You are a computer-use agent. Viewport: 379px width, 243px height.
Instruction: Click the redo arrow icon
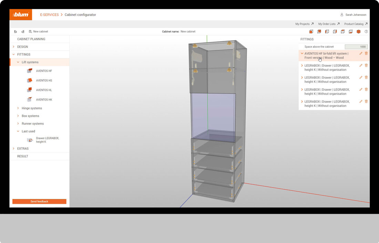[23, 31]
